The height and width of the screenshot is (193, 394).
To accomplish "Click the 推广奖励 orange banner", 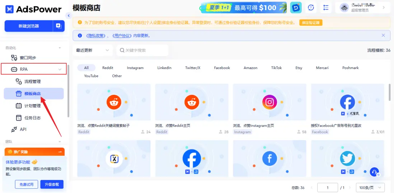I will click(34, 152).
